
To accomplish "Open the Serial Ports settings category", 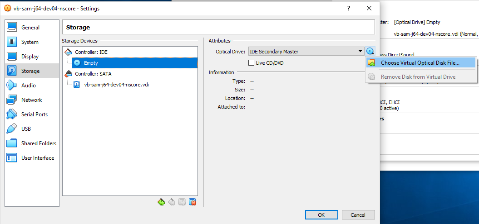I will (32, 114).
